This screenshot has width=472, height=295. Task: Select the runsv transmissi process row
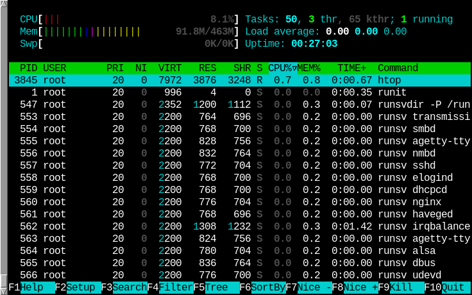(x=240, y=117)
